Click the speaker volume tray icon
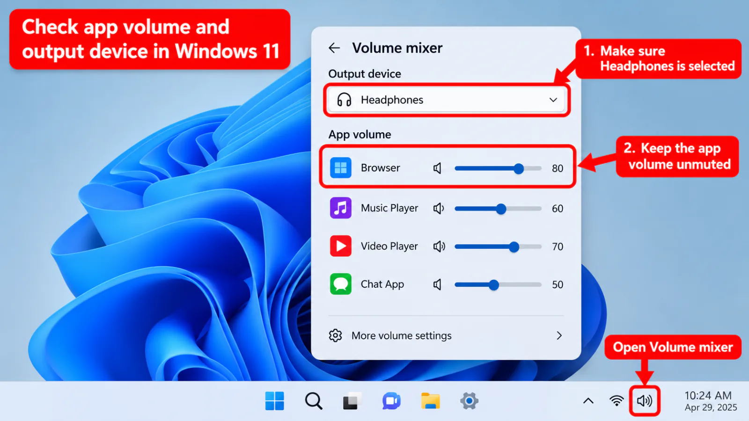This screenshot has width=749, height=421. 645,401
